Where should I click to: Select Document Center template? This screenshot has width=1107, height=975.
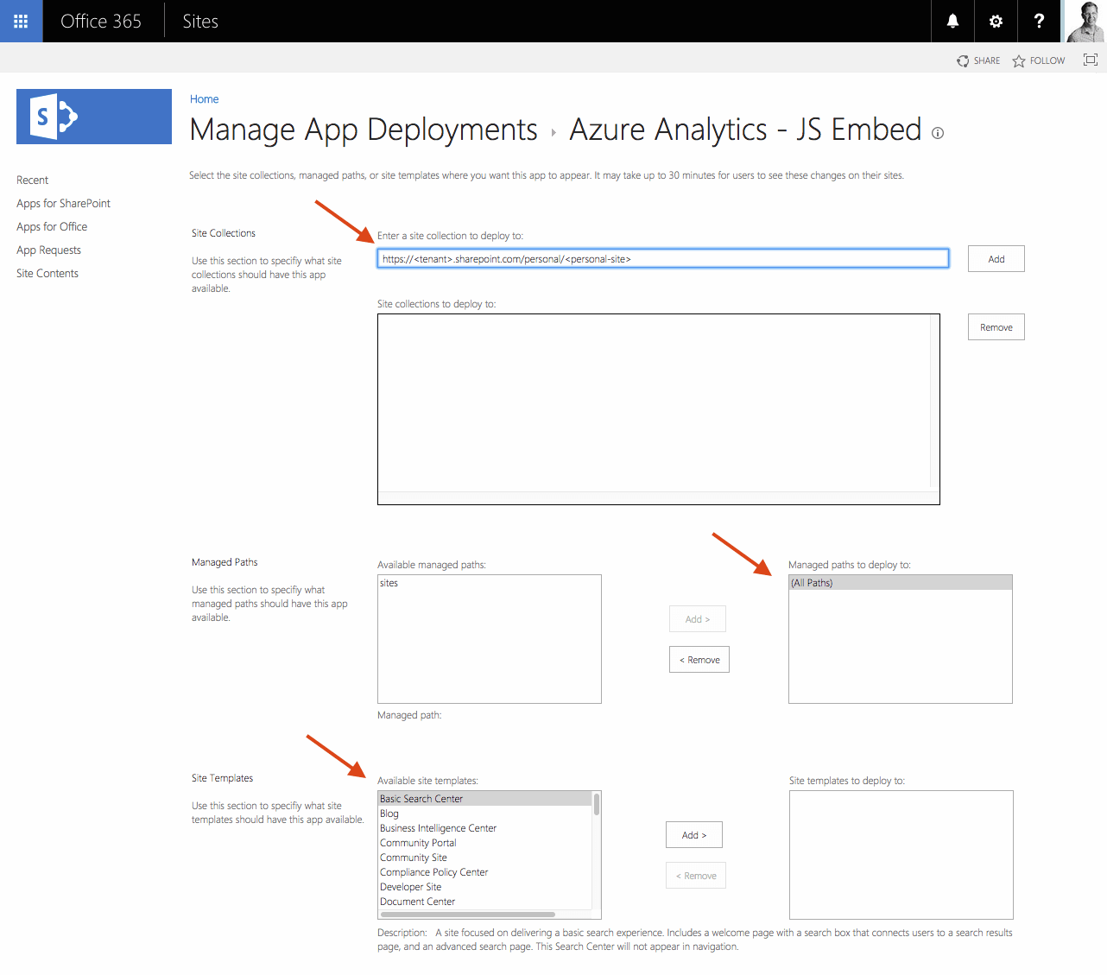coord(485,902)
